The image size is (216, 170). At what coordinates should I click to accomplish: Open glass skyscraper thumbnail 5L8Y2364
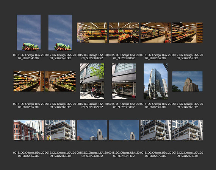point(156,81)
